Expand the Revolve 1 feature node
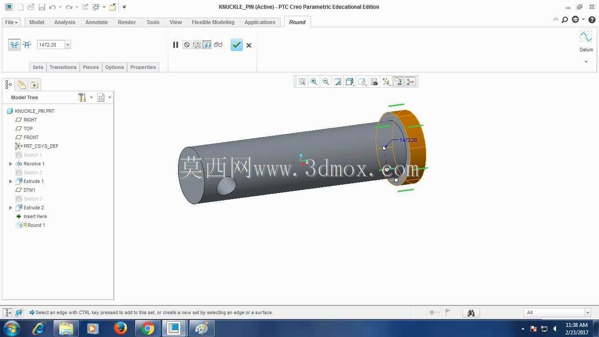Image resolution: width=599 pixels, height=337 pixels. pyautogui.click(x=11, y=164)
